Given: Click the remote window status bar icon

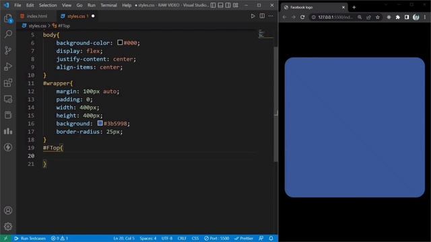Looking at the screenshot, I should 5,238.
